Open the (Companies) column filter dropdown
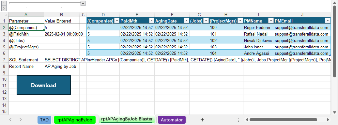The height and width of the screenshot is (125, 338). pos(117,21)
